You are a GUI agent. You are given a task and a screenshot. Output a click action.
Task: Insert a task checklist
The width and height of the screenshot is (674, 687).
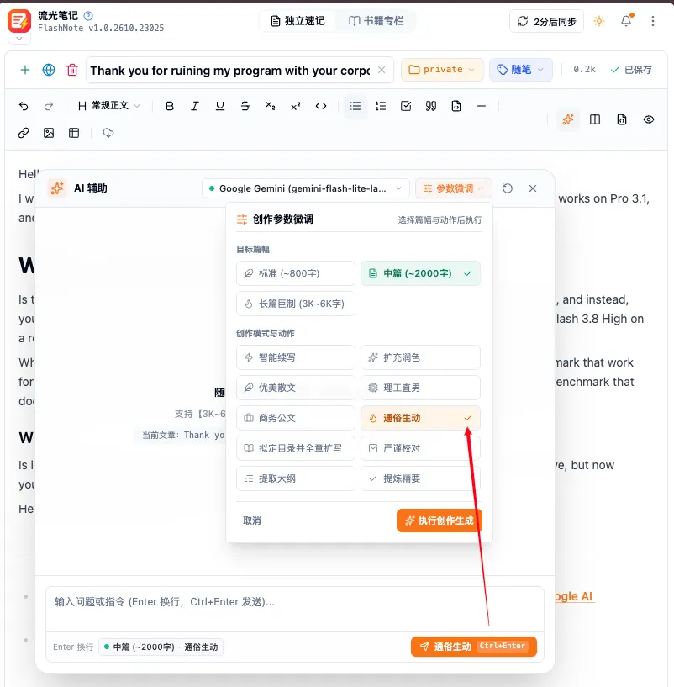406,106
